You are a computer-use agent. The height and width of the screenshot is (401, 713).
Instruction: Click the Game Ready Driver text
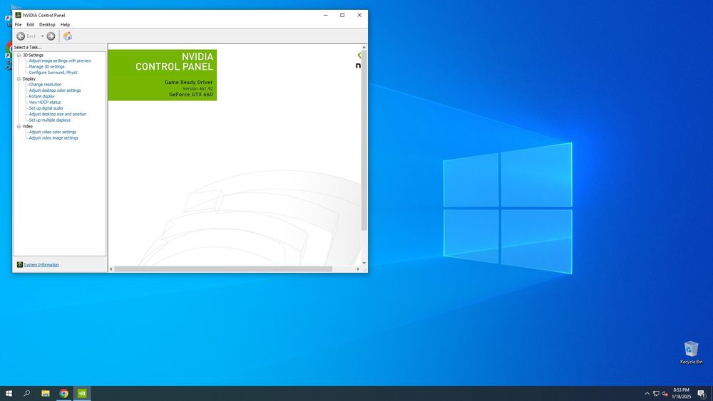coord(188,82)
